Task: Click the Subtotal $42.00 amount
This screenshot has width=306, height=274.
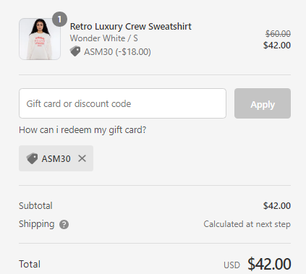Action: click(x=277, y=205)
